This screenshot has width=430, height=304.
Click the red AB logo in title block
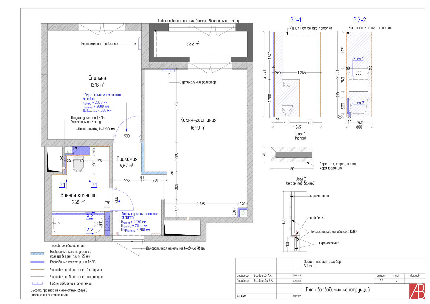417,291
